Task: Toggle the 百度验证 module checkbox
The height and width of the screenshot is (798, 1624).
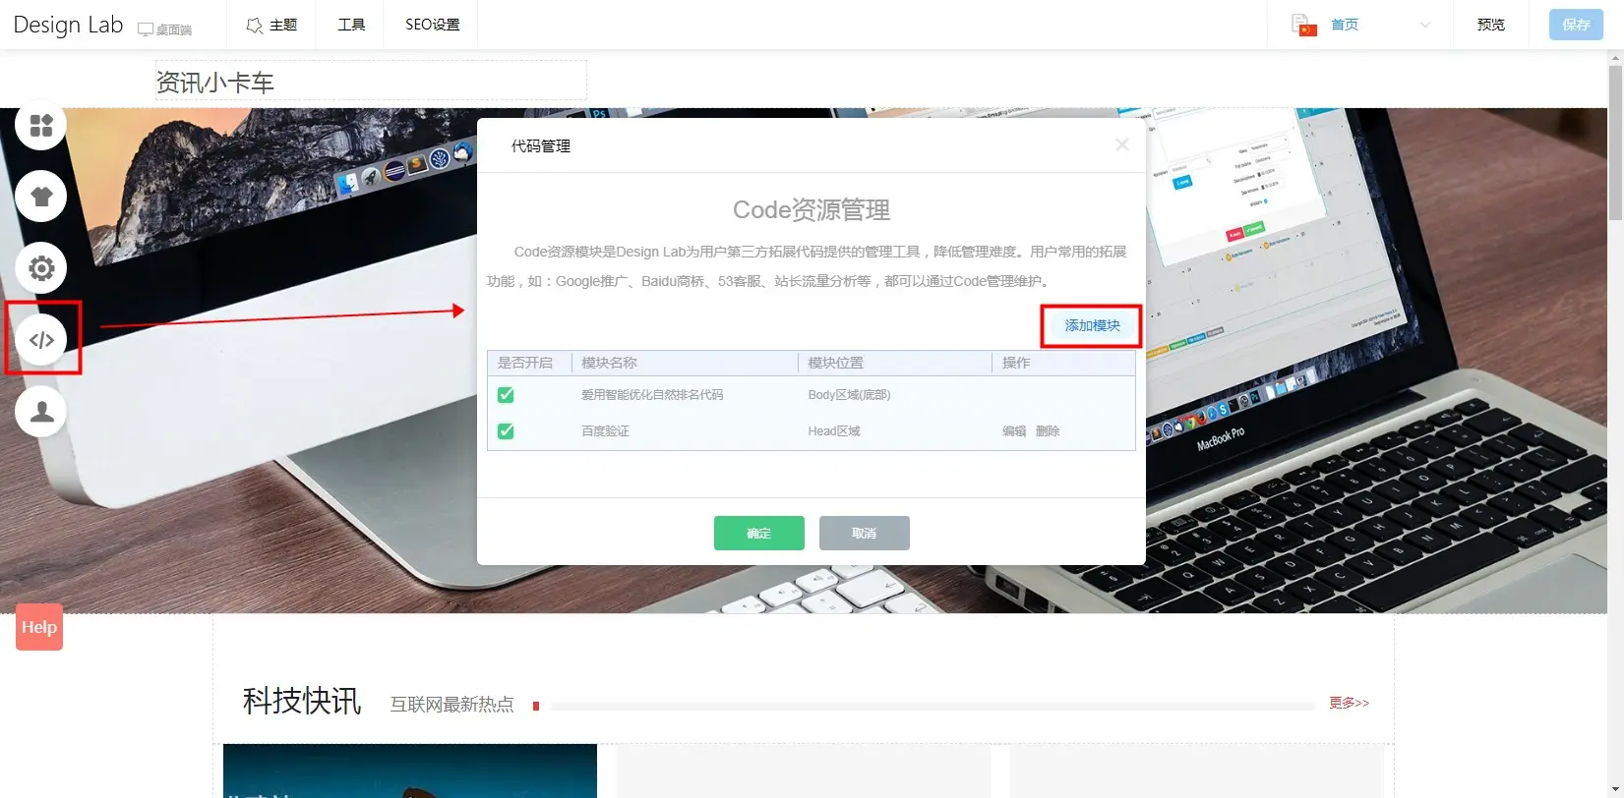Action: 506,431
